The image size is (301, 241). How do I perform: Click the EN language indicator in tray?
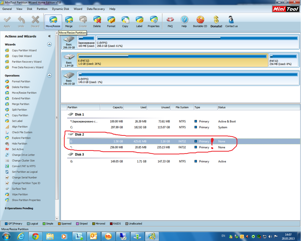click(223, 236)
